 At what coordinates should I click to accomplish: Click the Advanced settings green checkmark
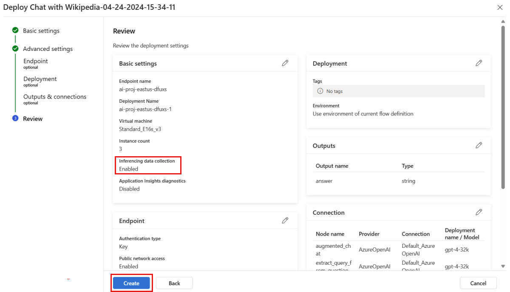[x=15, y=49]
